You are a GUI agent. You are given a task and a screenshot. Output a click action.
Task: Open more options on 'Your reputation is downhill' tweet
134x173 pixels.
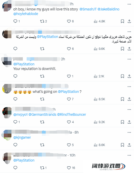[129, 59]
